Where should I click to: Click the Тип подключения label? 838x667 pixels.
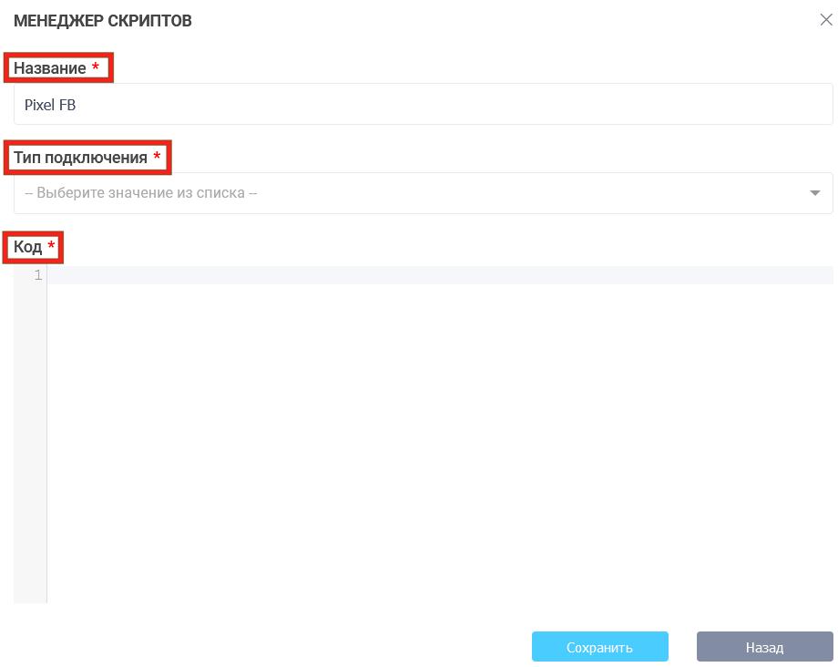pyautogui.click(x=80, y=158)
